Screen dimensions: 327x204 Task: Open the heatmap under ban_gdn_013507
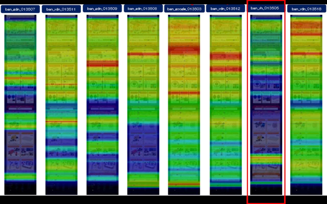(20, 105)
